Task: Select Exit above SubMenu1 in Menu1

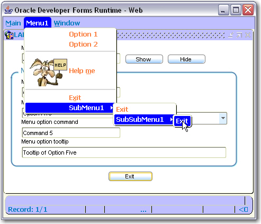Action: (70, 97)
